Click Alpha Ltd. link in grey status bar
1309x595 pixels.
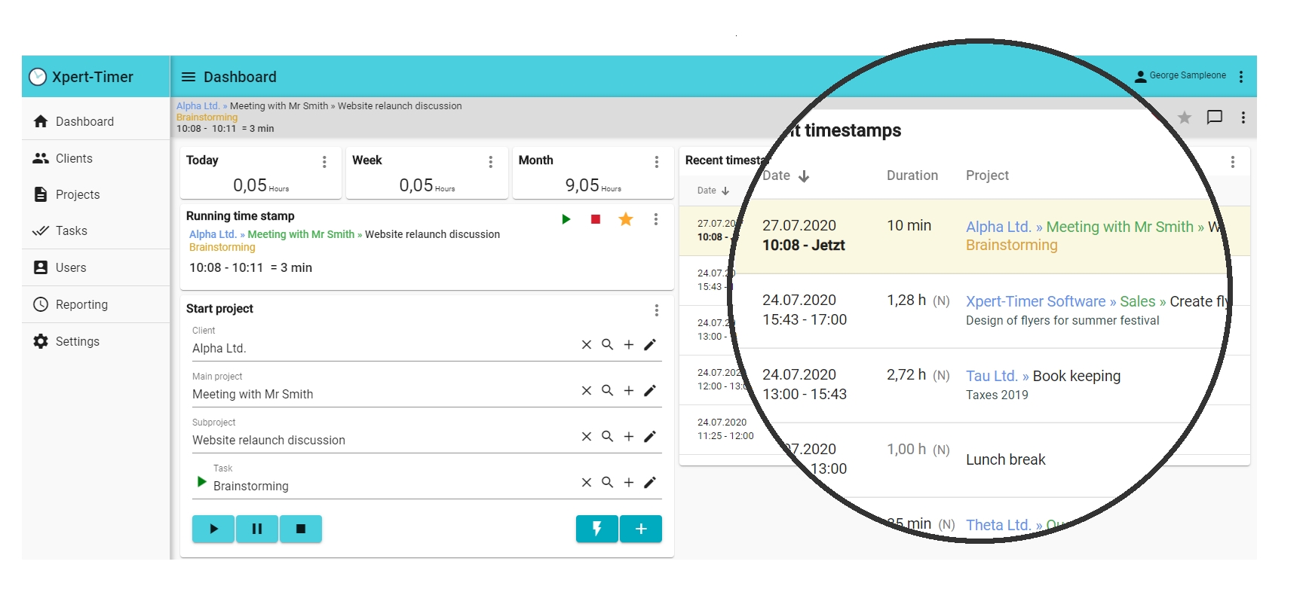198,106
